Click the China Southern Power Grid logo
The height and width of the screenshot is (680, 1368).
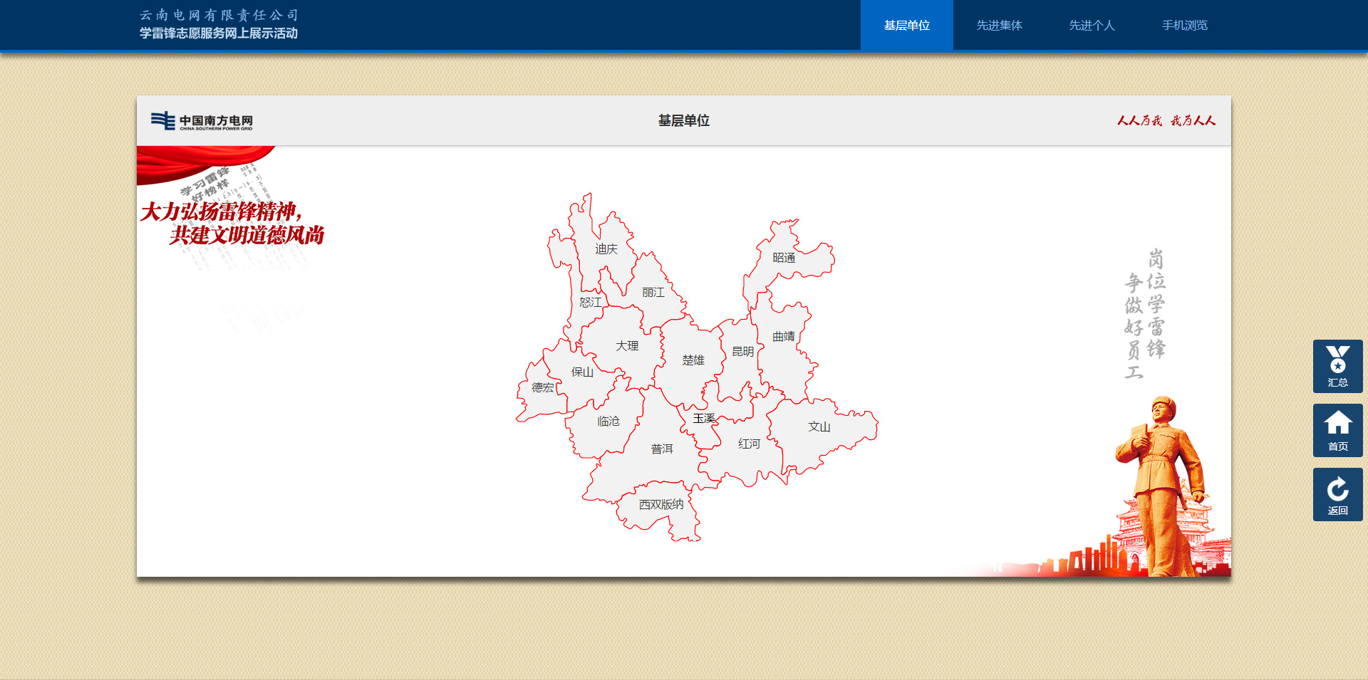(x=202, y=121)
